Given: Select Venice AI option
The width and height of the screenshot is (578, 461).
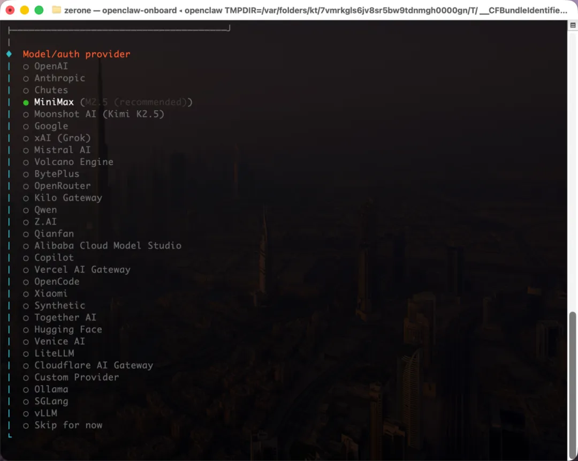Looking at the screenshot, I should click(x=54, y=342).
